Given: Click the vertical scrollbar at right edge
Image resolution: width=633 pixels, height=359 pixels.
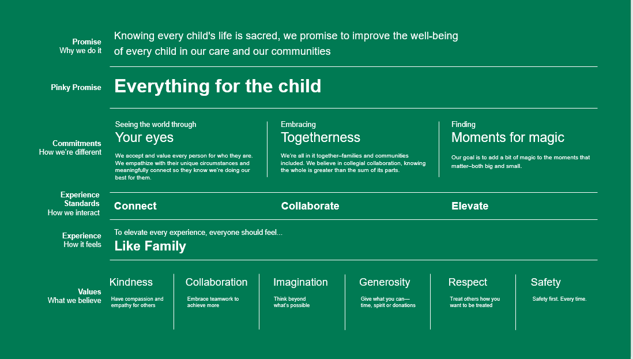Looking at the screenshot, I should (x=631, y=179).
